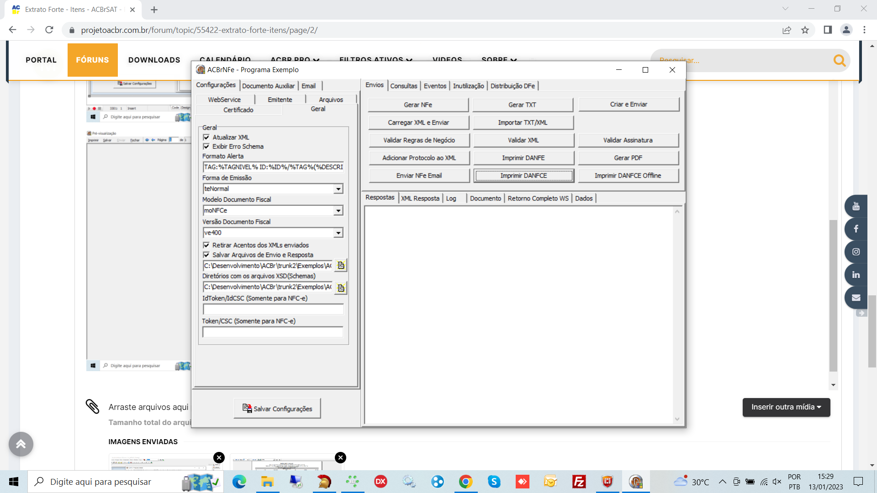Screen dimensions: 877x493
Task: Click the scroll-to-top double chevron button
Action: (x=21, y=444)
